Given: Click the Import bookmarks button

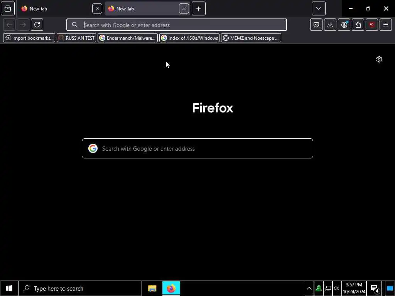Looking at the screenshot, I should coord(29,38).
